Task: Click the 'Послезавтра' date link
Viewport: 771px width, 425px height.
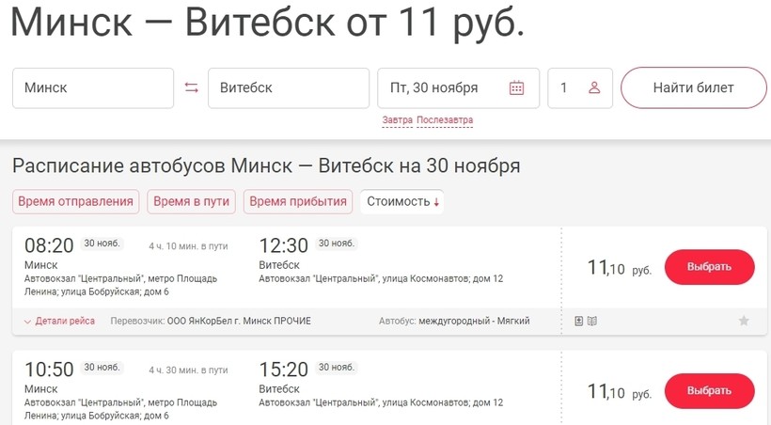Action: pyautogui.click(x=445, y=120)
